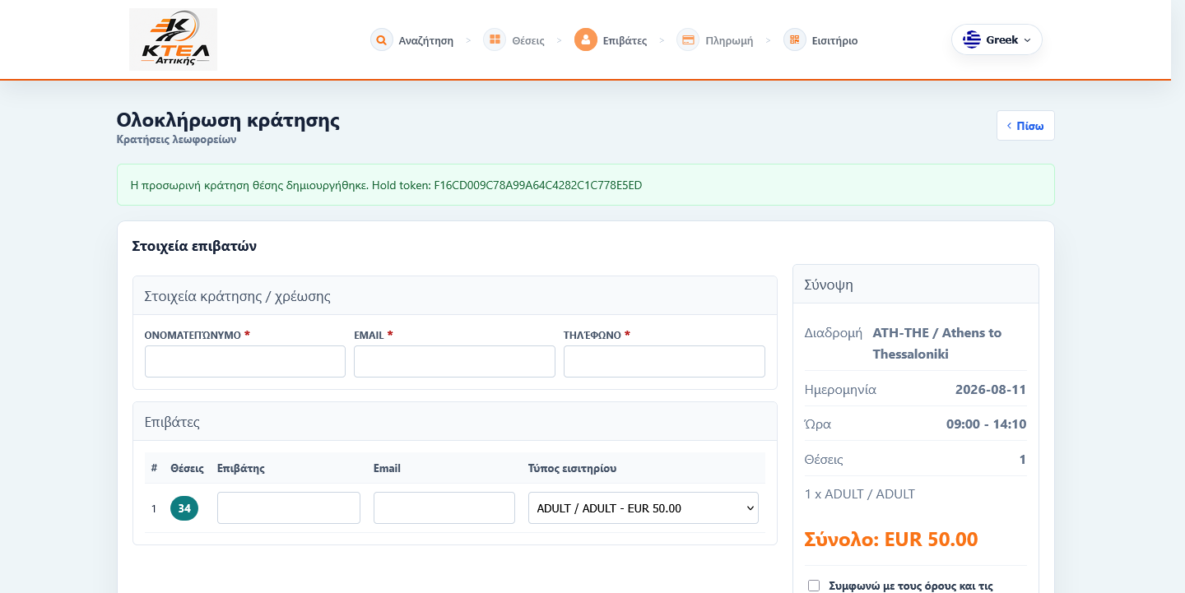Focus the ΤΗΛΕΦΩΝΟ input field
The width and height of the screenshot is (1185, 593).
click(x=664, y=361)
